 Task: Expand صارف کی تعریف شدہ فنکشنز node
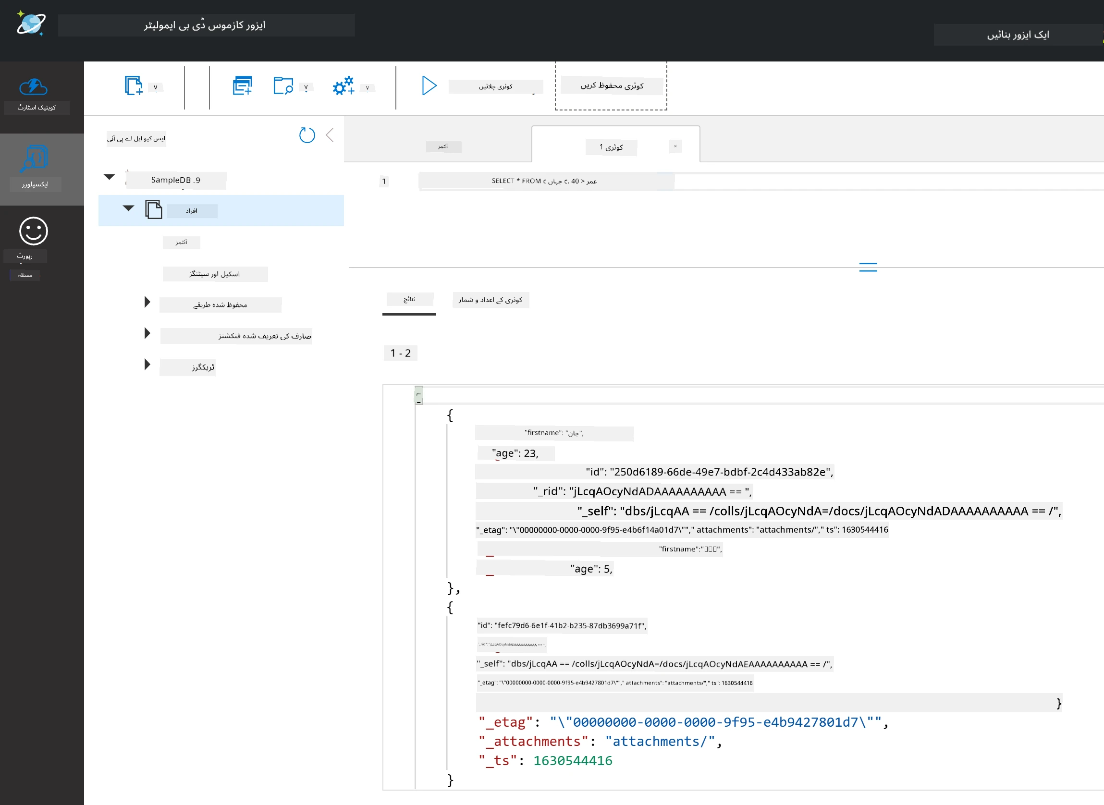pyautogui.click(x=147, y=333)
